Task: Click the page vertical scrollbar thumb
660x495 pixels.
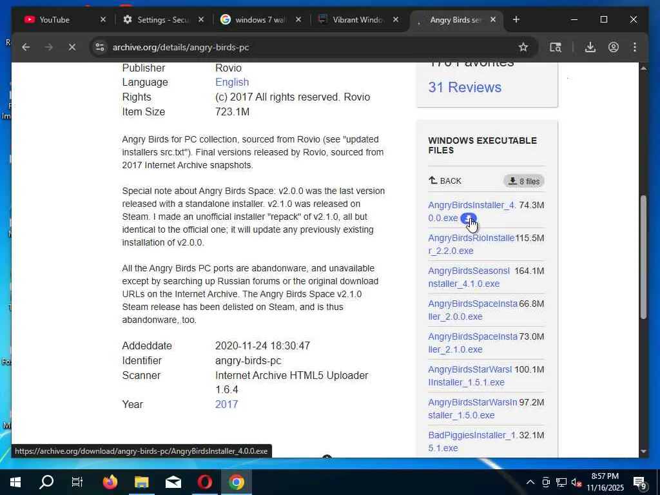Action: pos(643,257)
